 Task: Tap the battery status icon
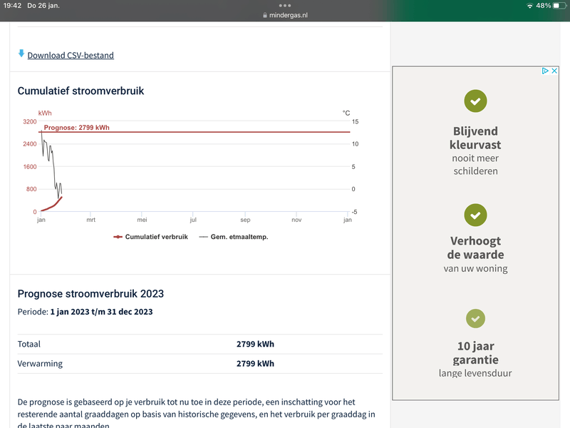click(559, 6)
